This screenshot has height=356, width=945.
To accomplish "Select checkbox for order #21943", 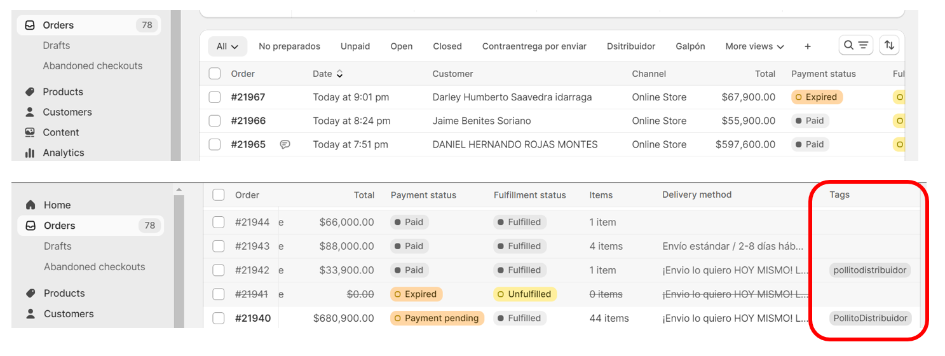I will click(x=219, y=246).
